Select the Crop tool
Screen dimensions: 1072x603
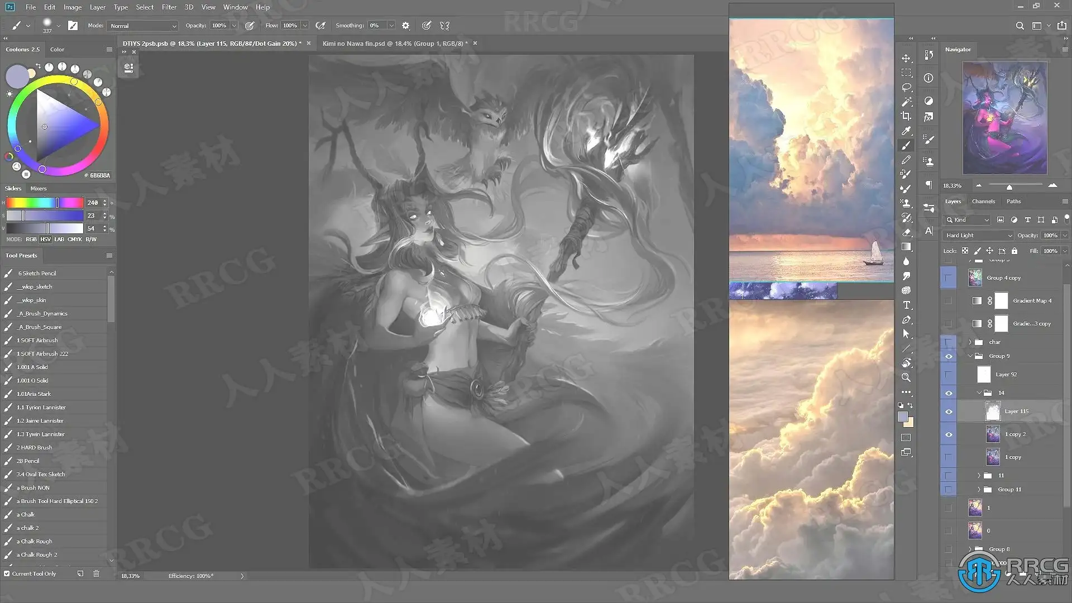(x=906, y=116)
